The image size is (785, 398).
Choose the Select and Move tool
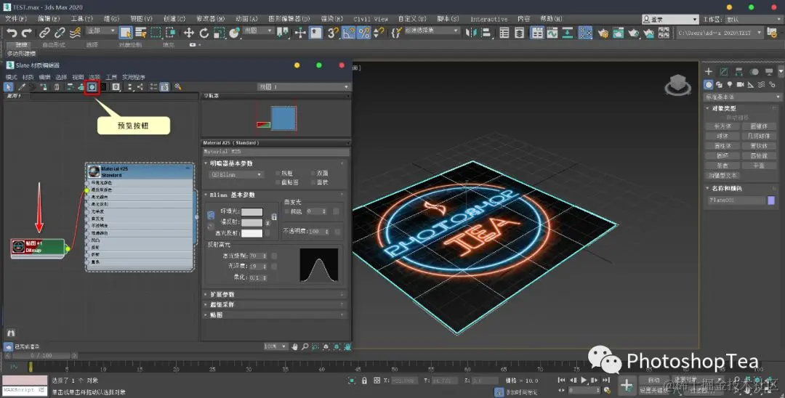pos(189,33)
